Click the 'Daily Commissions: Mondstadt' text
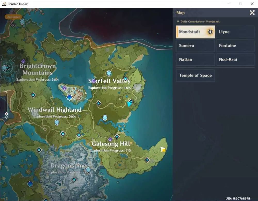 coord(200,22)
